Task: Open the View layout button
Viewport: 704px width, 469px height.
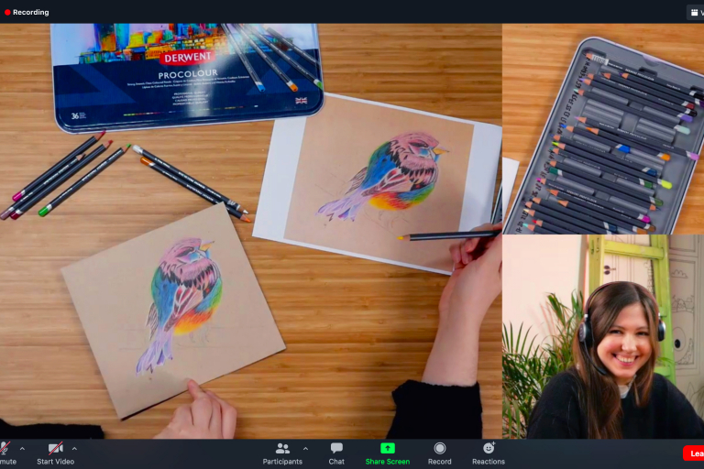Action: tap(695, 12)
